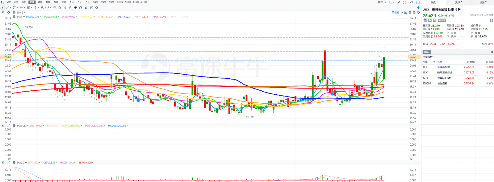Remove the MAVOL indicator
This screenshot has width=494, height=182.
[x=14, y=126]
